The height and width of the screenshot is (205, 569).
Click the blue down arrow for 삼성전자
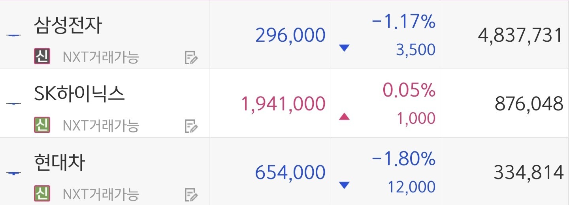tap(345, 48)
